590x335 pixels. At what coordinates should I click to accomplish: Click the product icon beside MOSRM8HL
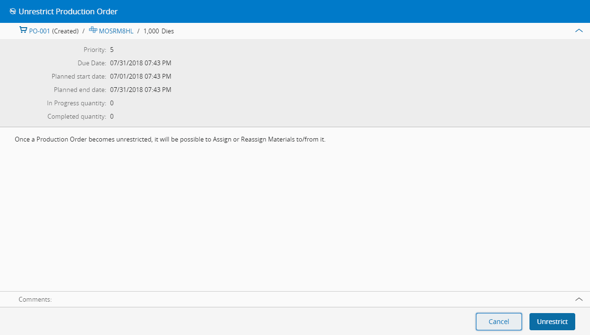pyautogui.click(x=93, y=30)
